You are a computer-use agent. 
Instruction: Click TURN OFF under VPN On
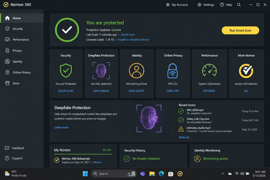pyautogui.click(x=172, y=91)
